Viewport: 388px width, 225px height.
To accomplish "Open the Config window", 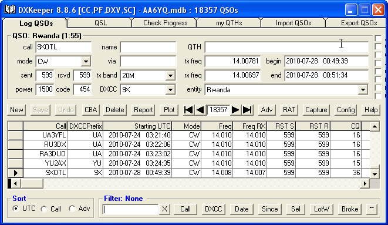I will coord(346,110).
